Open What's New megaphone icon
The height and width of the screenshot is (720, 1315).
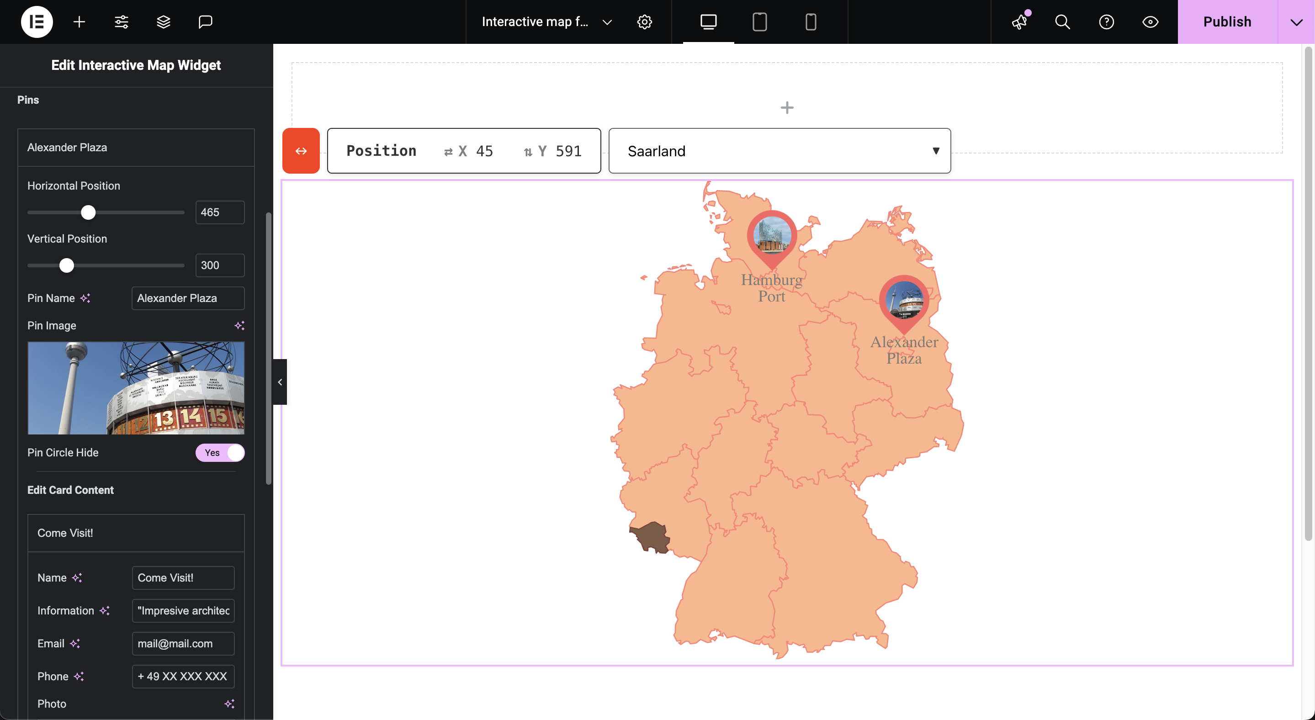(x=1020, y=22)
